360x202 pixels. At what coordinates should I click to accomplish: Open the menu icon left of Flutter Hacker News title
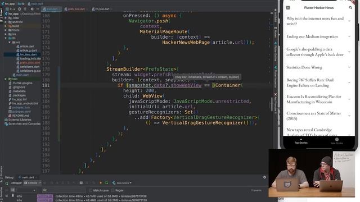pos(288,8)
